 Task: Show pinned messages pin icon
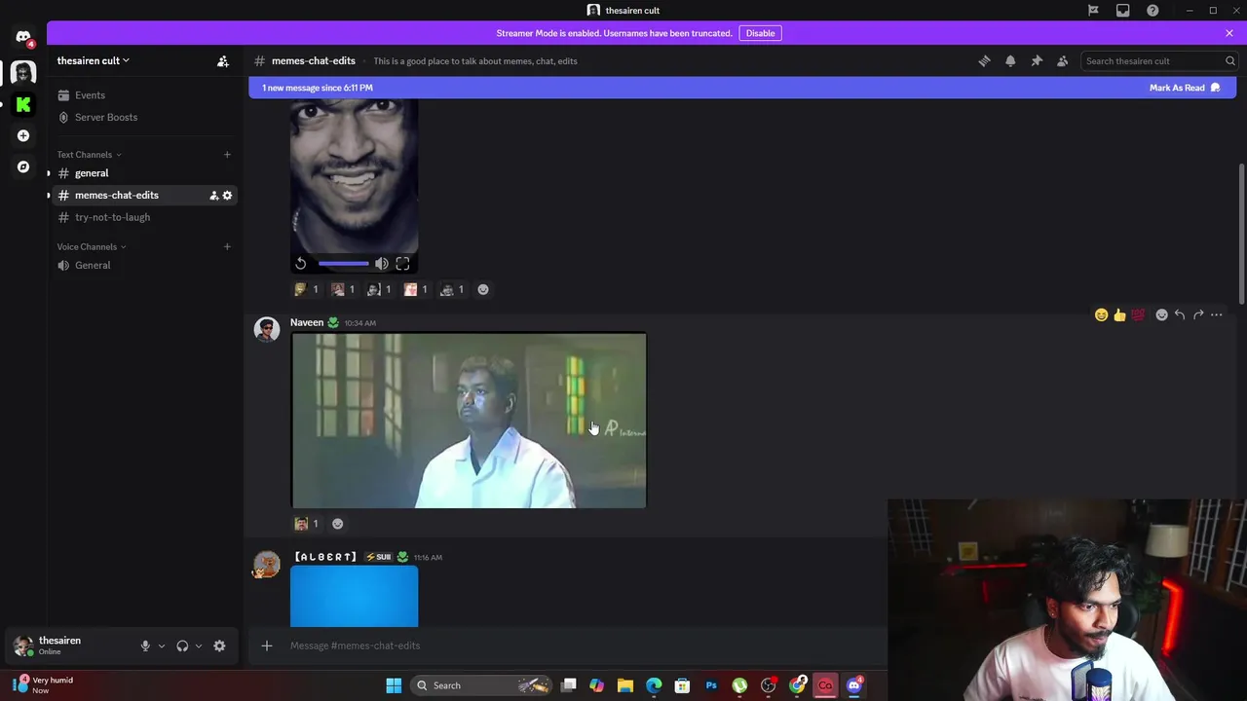pos(1037,61)
